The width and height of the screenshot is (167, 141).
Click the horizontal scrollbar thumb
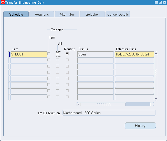pos(103,104)
